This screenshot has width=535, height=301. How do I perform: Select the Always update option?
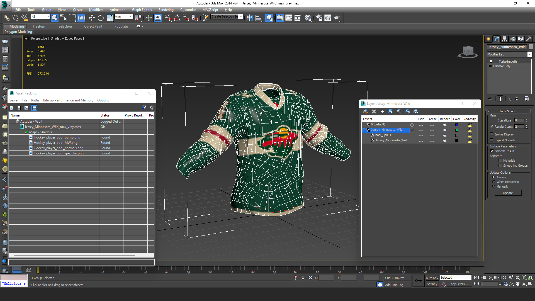click(x=494, y=177)
